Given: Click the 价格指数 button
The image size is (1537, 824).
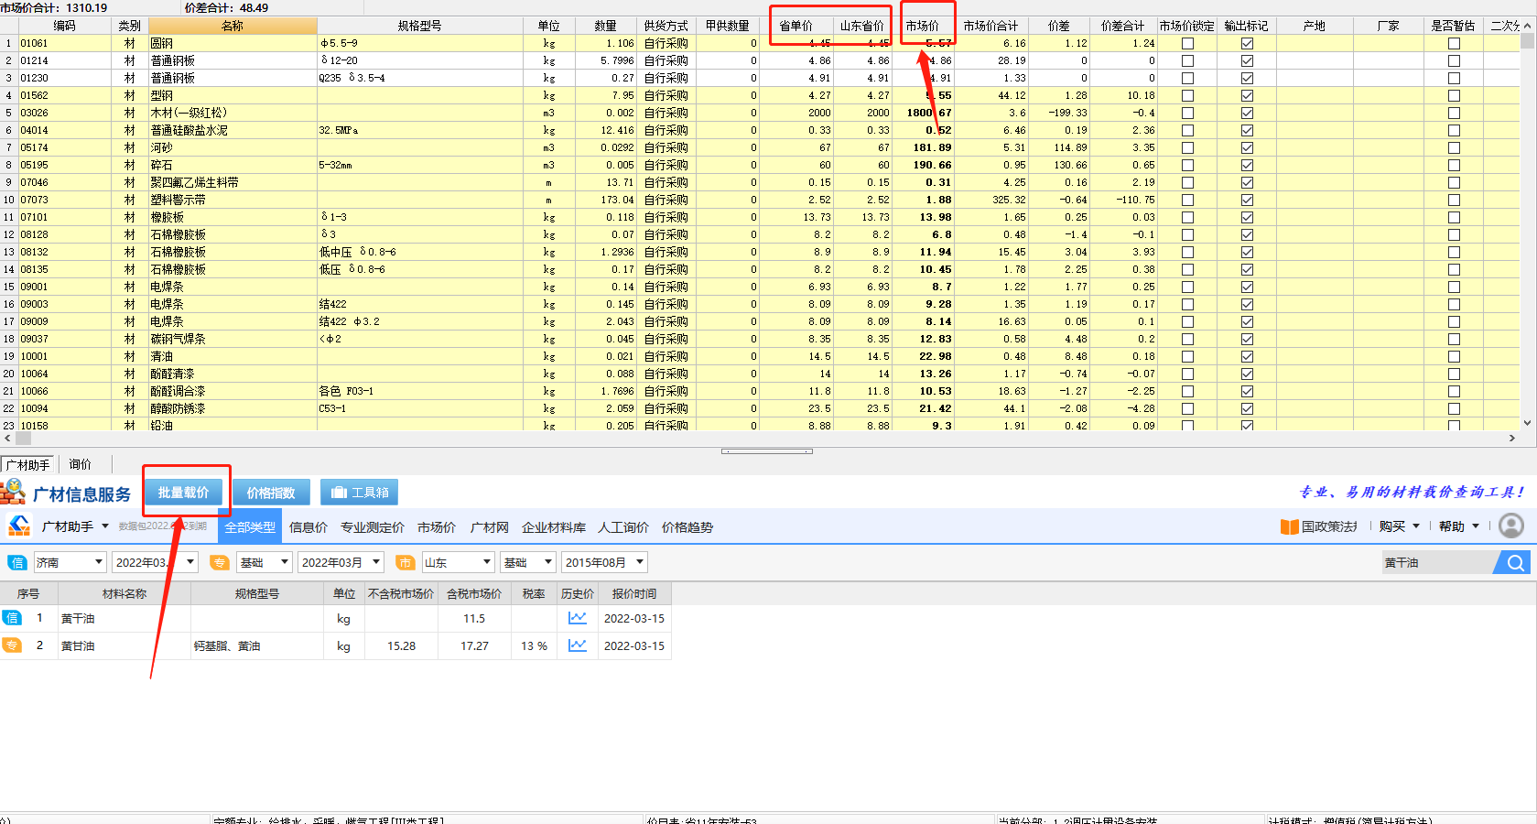Looking at the screenshot, I should (271, 493).
